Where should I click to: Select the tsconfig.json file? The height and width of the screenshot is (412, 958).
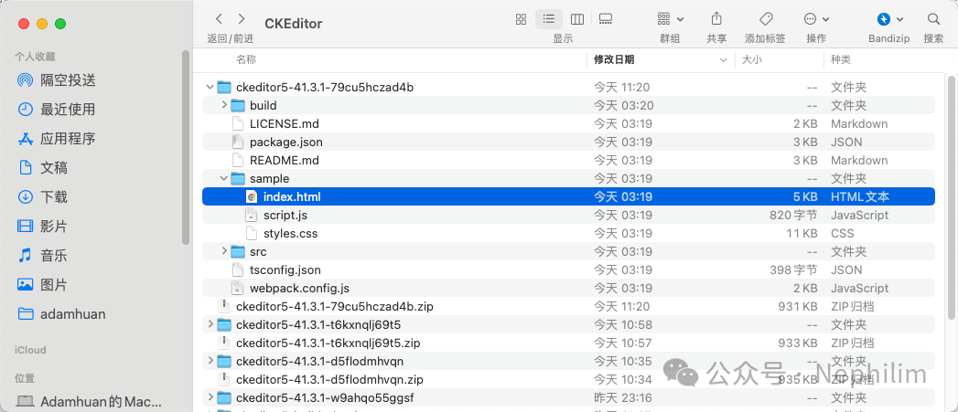(x=285, y=269)
